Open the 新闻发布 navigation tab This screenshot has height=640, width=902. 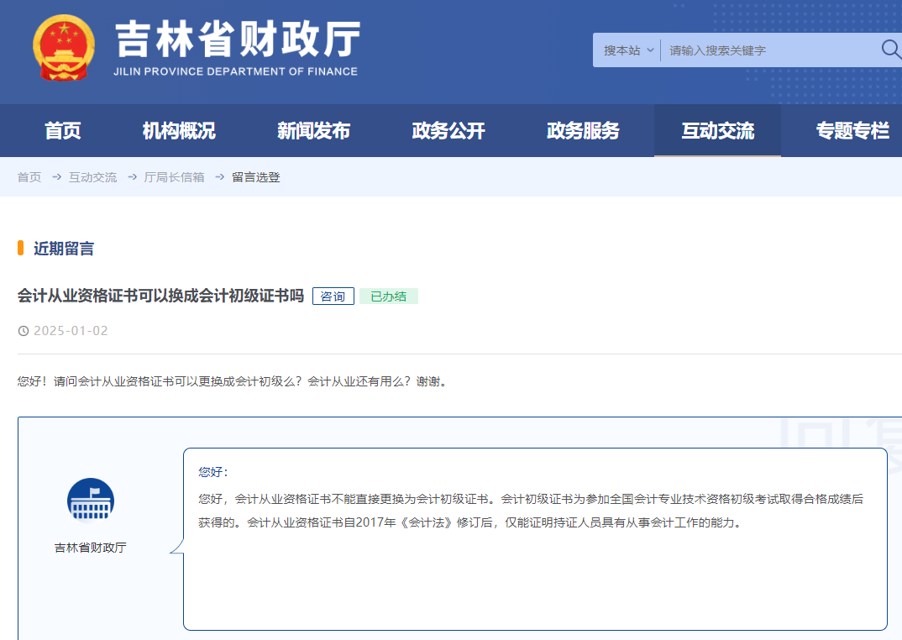[x=313, y=131]
